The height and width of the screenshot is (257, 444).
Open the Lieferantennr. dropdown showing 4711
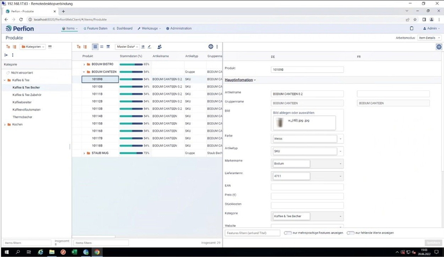[341, 176]
